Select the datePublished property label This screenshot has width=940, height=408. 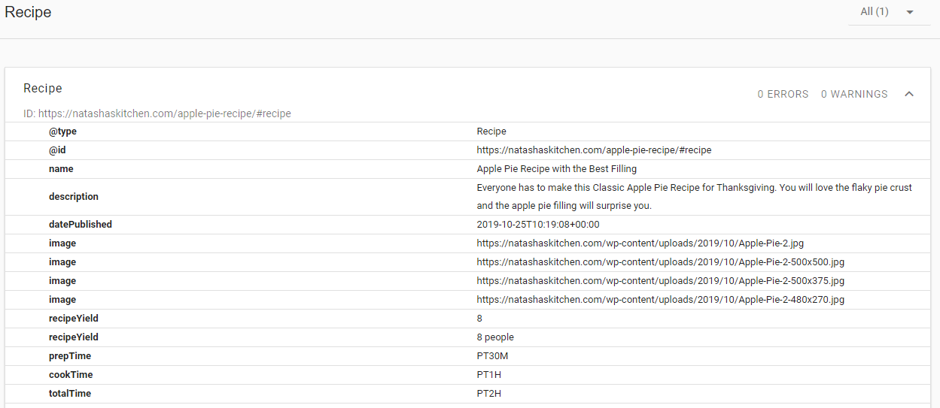(81, 225)
